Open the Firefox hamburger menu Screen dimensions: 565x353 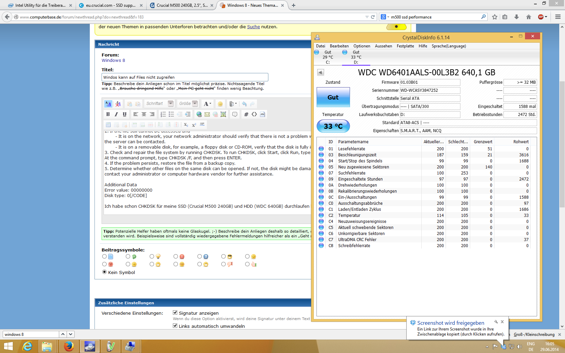(558, 17)
